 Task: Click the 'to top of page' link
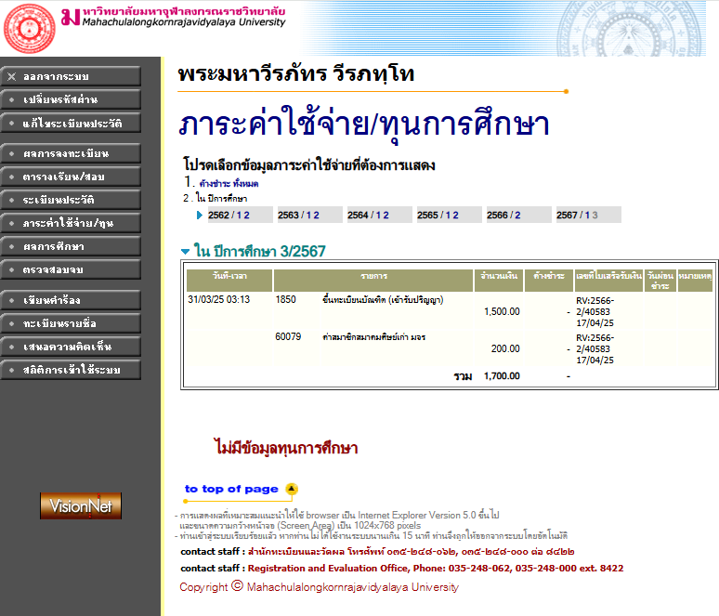pos(231,489)
